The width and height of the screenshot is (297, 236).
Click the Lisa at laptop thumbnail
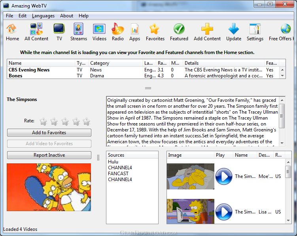pyautogui.click(x=191, y=211)
